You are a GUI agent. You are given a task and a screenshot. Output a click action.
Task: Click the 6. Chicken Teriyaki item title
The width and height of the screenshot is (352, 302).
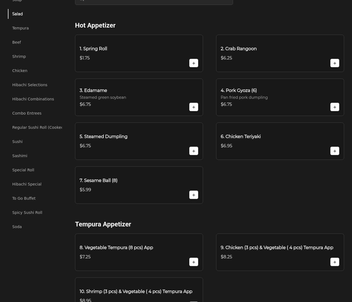(241, 137)
